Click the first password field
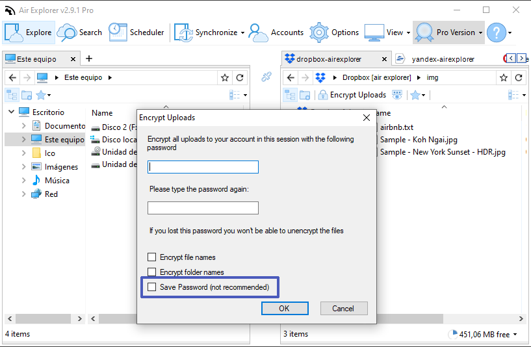Screen dimensions: 531x347 [x=203, y=167]
